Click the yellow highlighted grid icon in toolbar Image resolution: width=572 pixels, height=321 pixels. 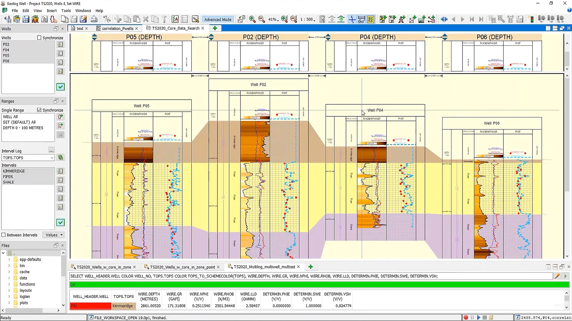tap(371, 19)
